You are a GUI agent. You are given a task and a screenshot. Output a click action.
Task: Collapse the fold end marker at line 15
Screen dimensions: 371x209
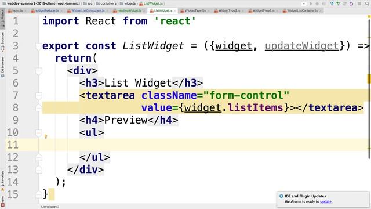39,194
